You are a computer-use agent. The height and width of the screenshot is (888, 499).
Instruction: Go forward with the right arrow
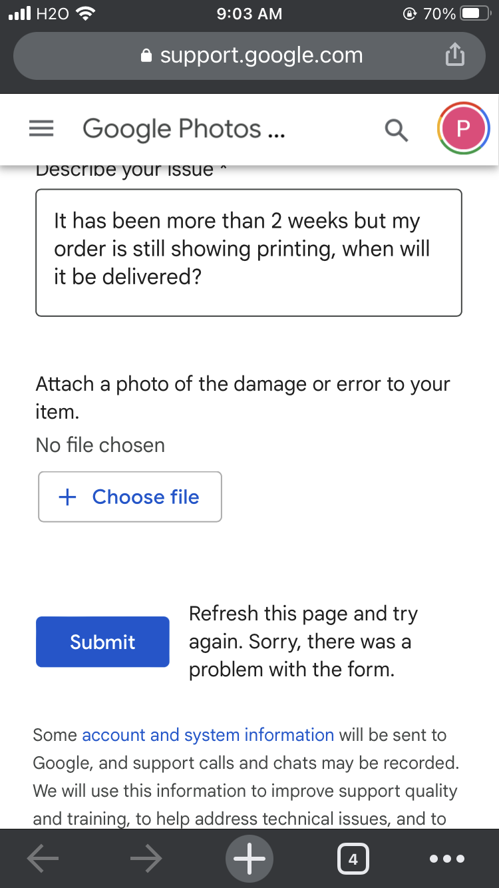(146, 859)
